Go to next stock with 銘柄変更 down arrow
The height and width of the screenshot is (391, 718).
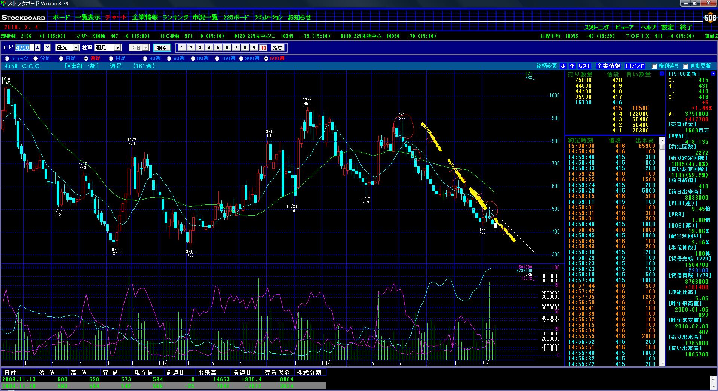coord(563,66)
